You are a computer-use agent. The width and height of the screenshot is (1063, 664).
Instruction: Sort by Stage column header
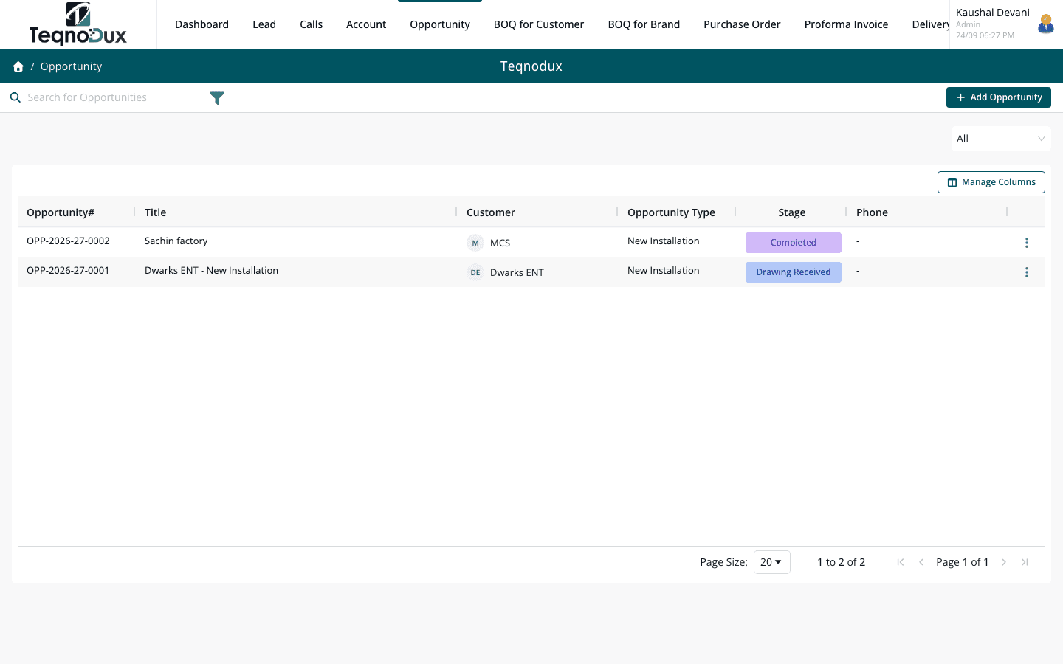pos(792,212)
